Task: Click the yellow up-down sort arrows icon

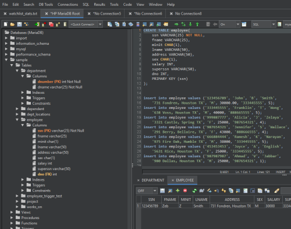Action: pyautogui.click(x=223, y=191)
